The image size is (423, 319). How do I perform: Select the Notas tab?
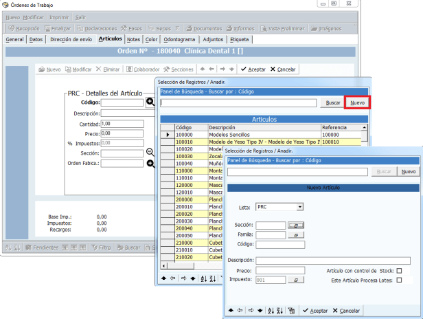[x=134, y=40]
